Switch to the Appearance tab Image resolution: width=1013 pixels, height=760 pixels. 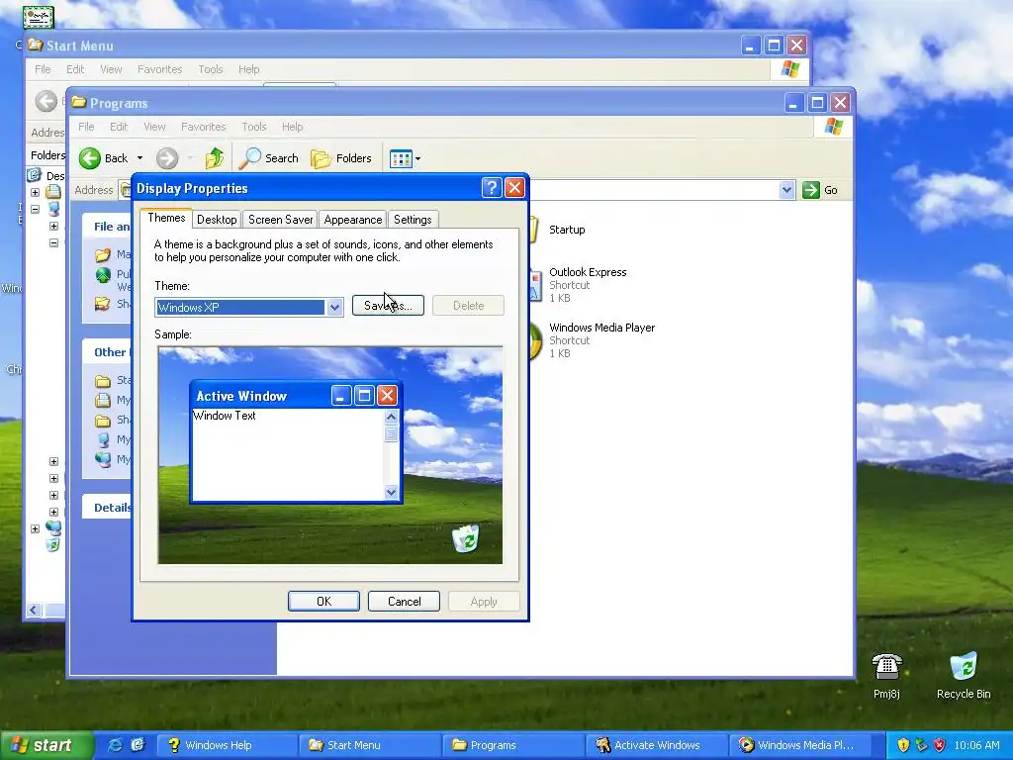pyautogui.click(x=353, y=220)
